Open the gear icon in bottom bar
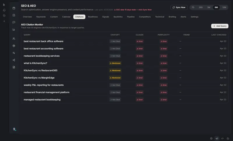 pyautogui.click(x=211, y=138)
